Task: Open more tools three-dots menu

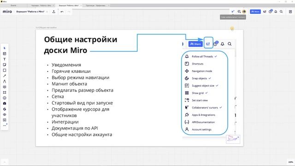Action: (5, 125)
